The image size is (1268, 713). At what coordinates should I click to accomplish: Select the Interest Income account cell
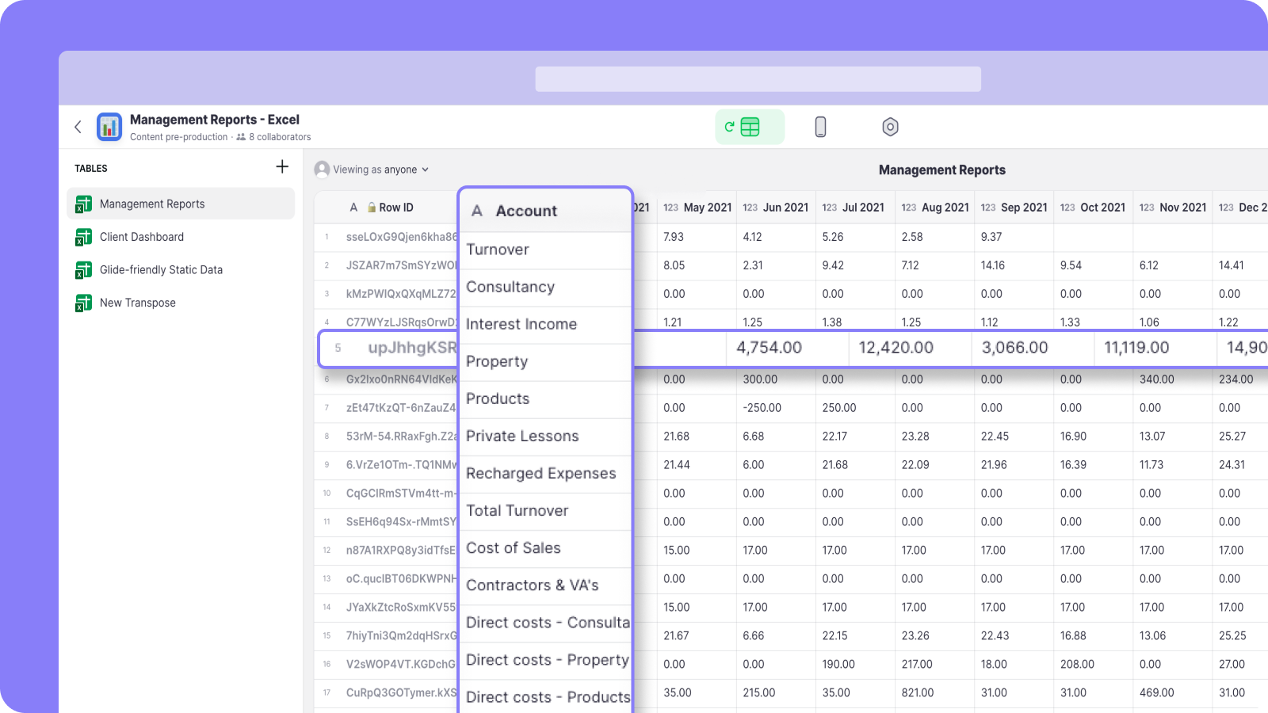click(521, 324)
